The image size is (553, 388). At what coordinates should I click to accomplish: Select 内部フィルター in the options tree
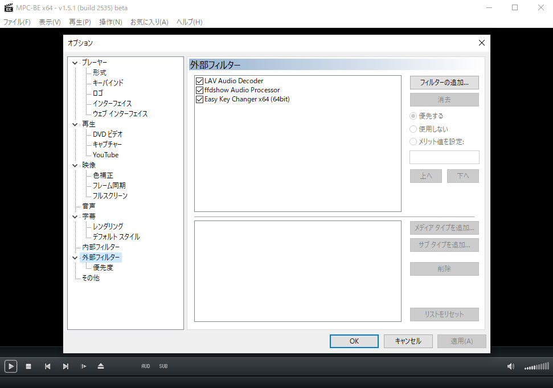pyautogui.click(x=101, y=247)
